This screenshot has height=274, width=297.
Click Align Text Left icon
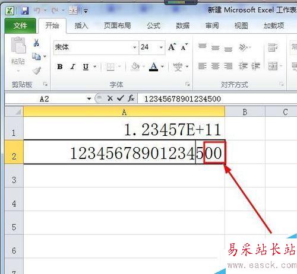203,66
